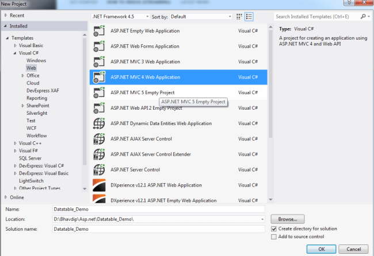Click the template list vertical scrollbar
The height and width of the screenshot is (256, 374).
(x=270, y=84)
